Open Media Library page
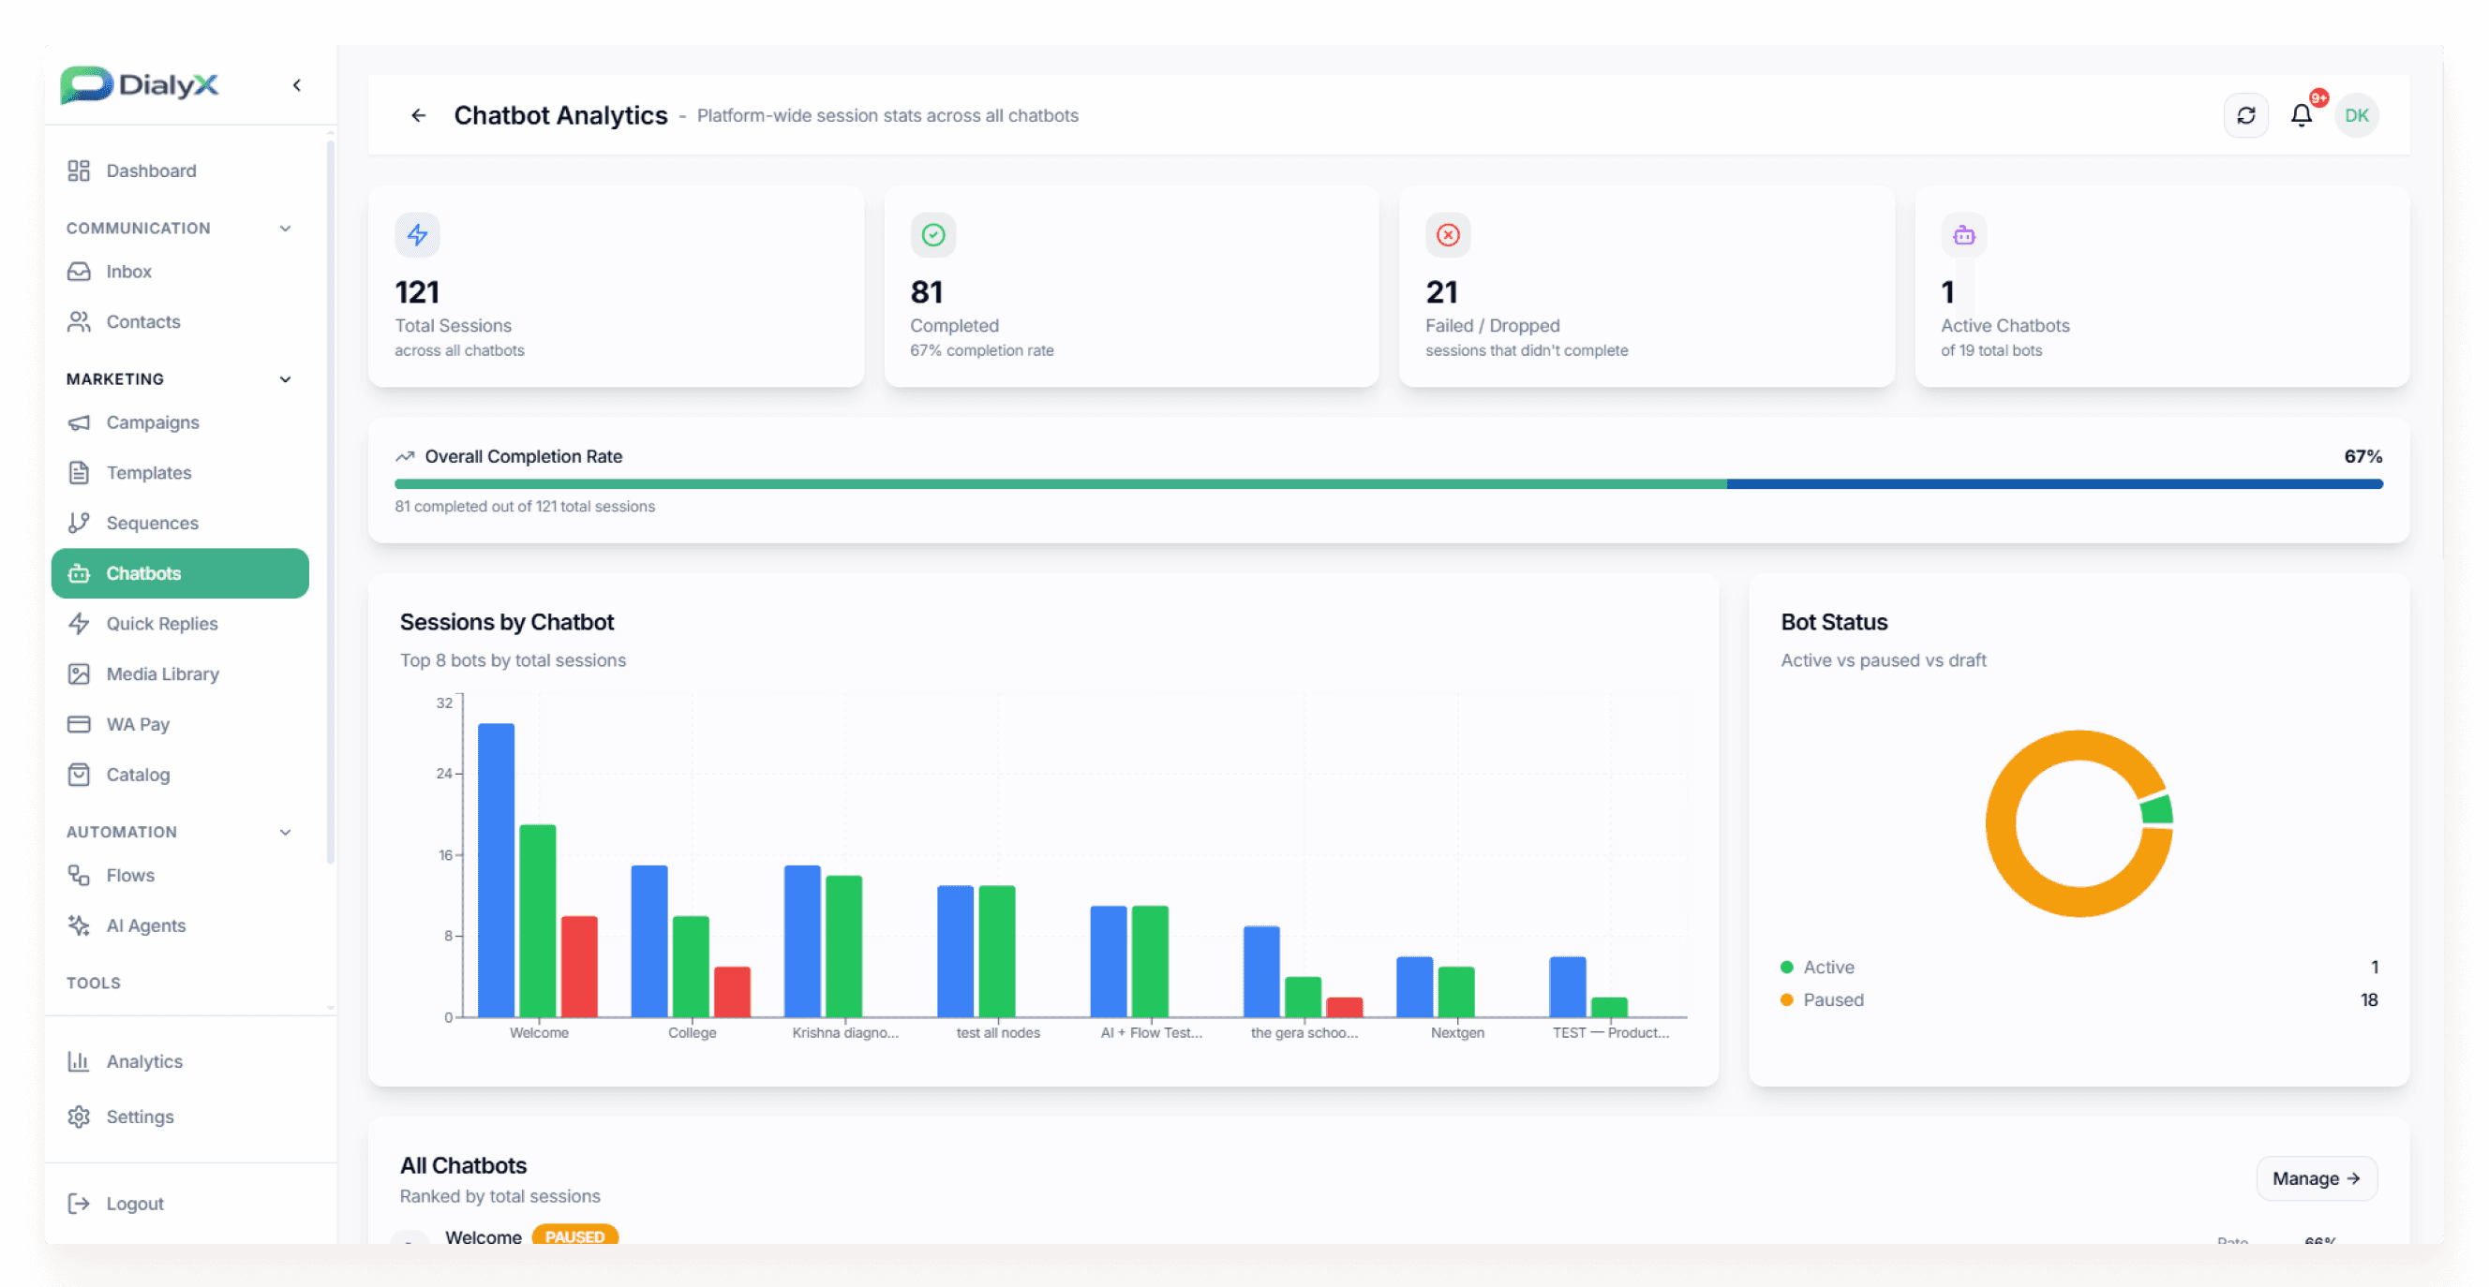The height and width of the screenshot is (1287, 2489). [x=181, y=673]
